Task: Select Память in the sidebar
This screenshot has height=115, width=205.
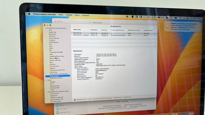Action: coord(53,68)
